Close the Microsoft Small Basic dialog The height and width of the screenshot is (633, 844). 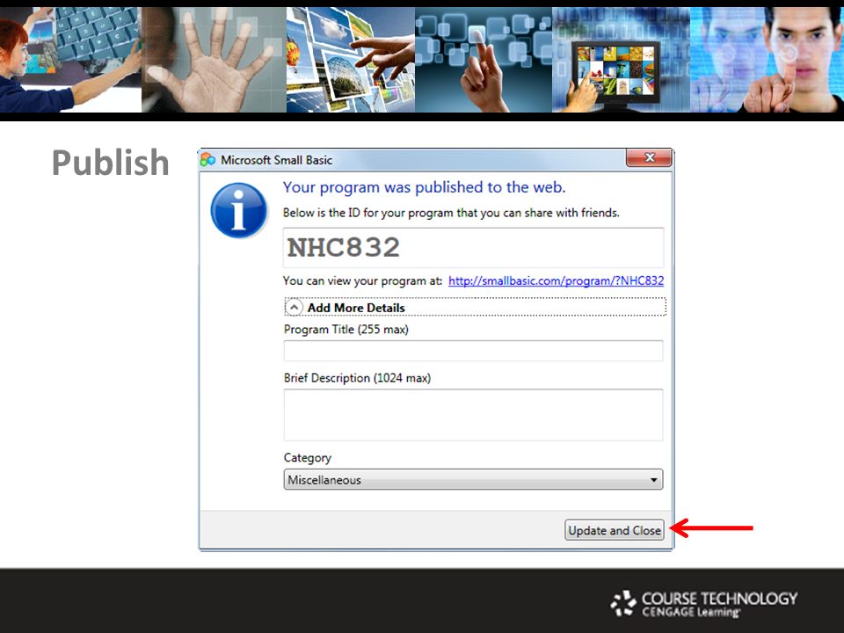tap(649, 157)
